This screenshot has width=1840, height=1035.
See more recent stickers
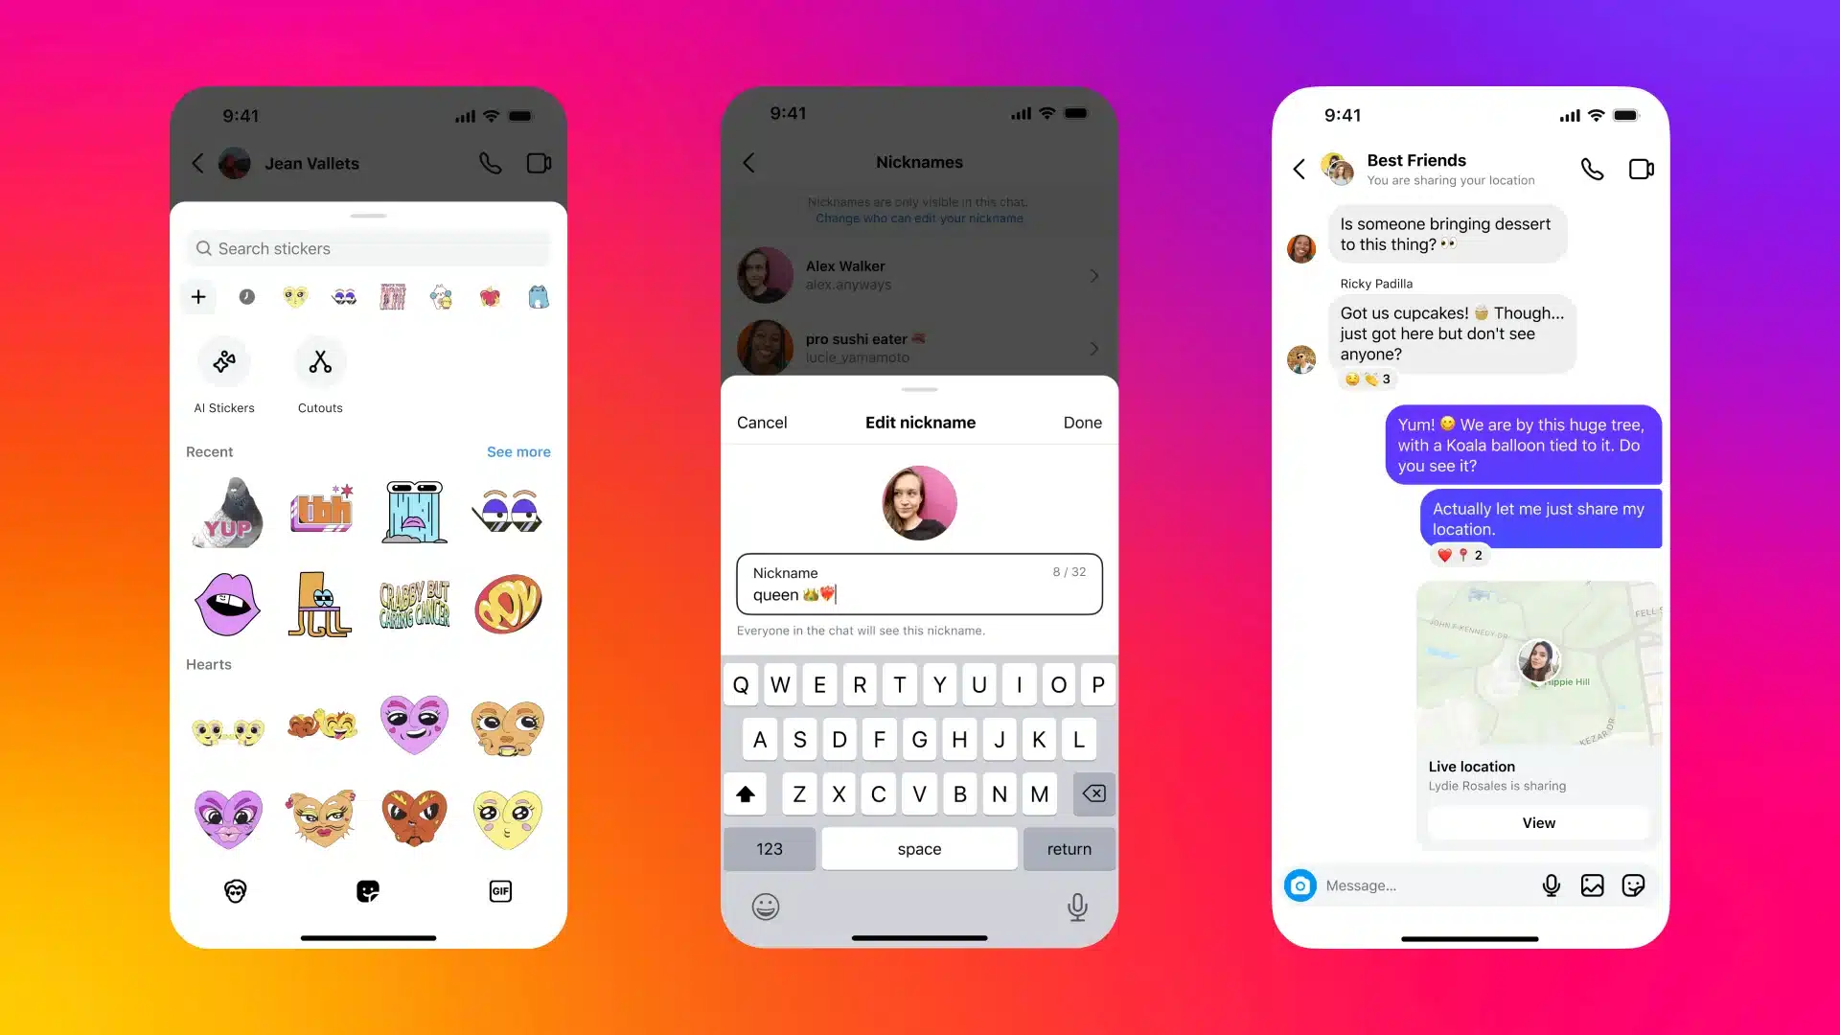[x=518, y=451]
